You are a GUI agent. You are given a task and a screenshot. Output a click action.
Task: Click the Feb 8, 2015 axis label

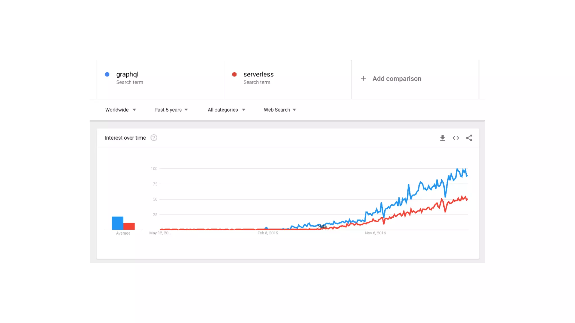coord(268,233)
